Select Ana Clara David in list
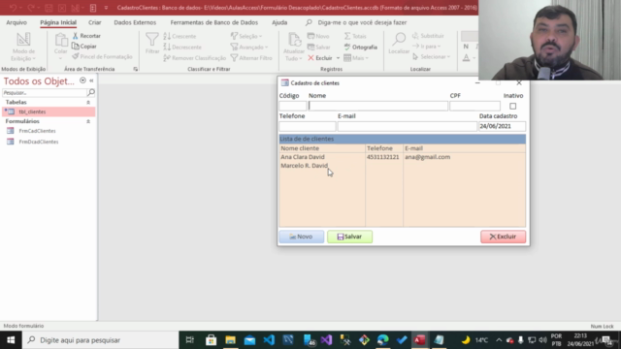Viewport: 621px width, 349px height. pyautogui.click(x=303, y=157)
